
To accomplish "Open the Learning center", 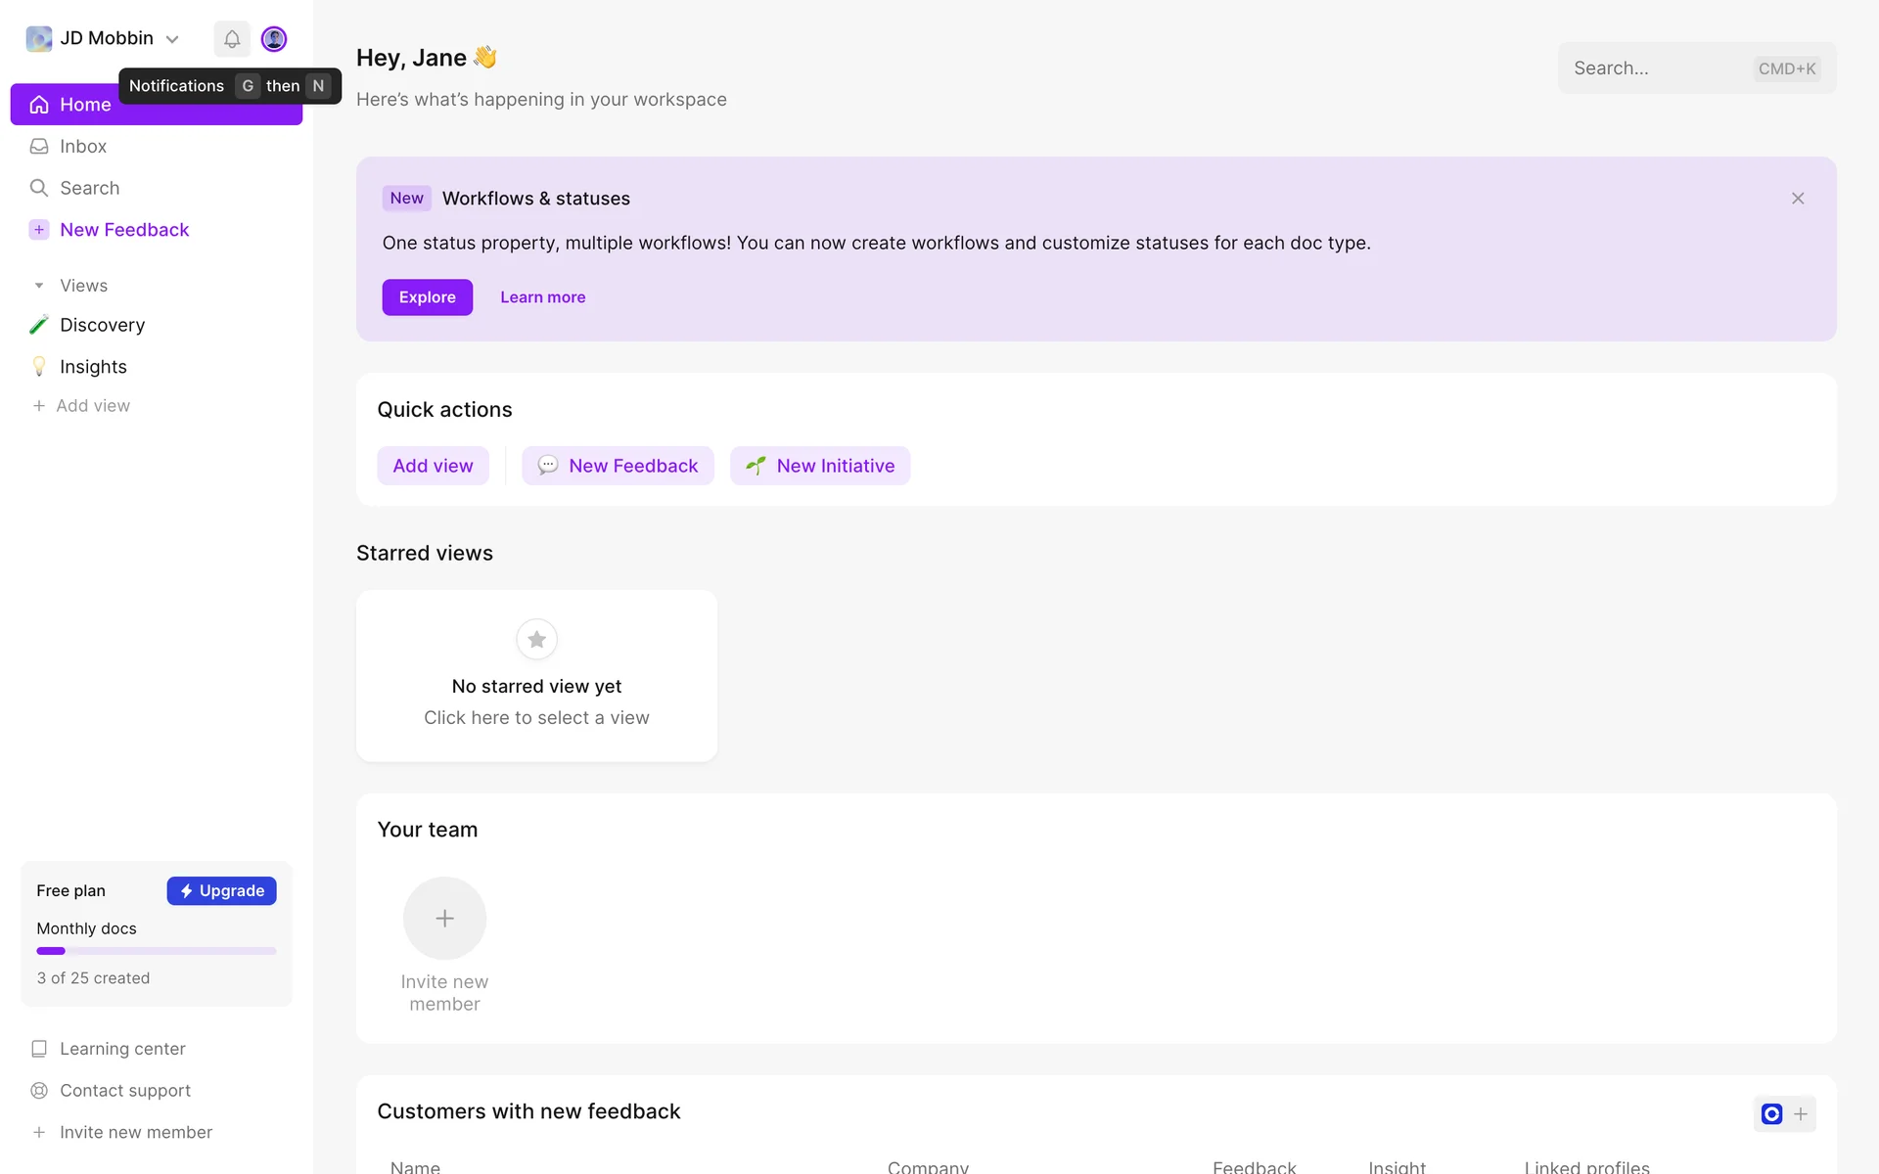I will 122,1049.
